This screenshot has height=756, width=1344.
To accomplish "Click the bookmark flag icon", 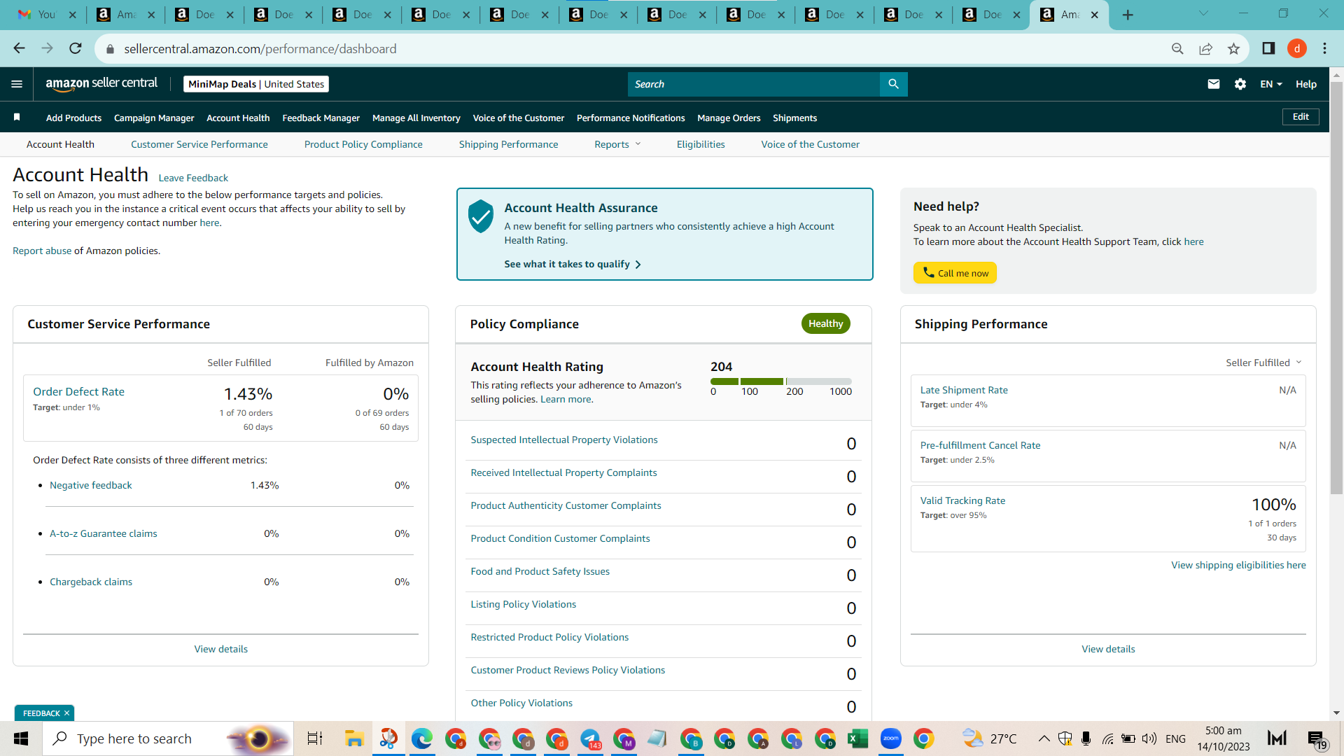I will click(x=17, y=118).
